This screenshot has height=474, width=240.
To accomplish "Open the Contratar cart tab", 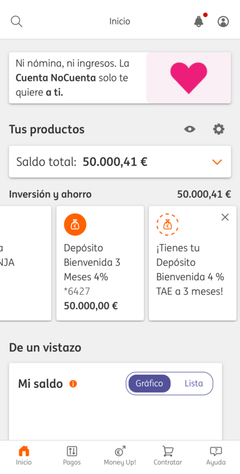I will click(168, 456).
